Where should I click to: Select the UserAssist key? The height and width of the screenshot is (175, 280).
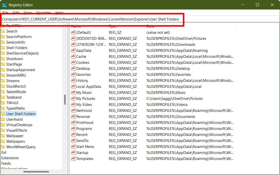coord(15,119)
